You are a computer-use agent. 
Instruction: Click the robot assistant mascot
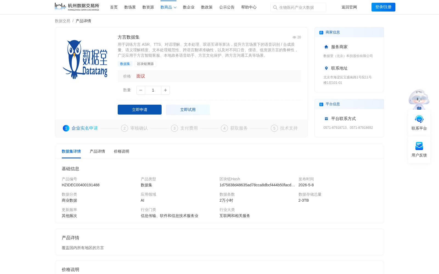pyautogui.click(x=419, y=99)
